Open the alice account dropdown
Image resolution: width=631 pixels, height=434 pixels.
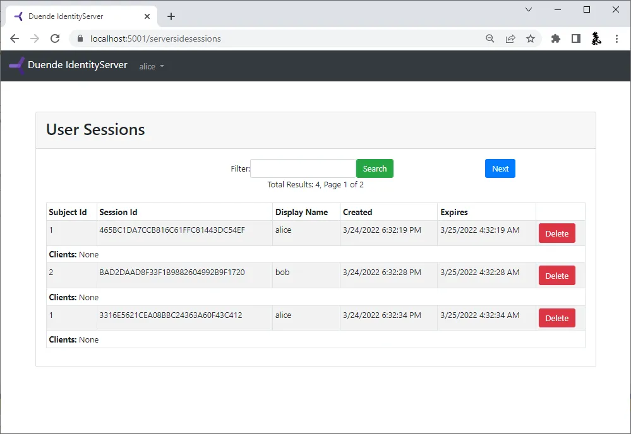(x=151, y=66)
